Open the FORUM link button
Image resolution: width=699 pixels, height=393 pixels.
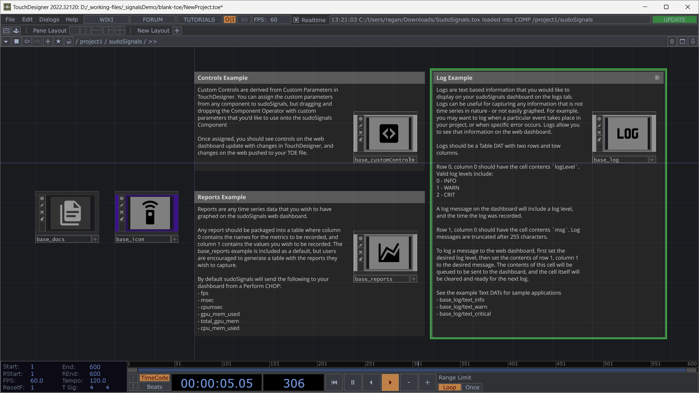[153, 20]
